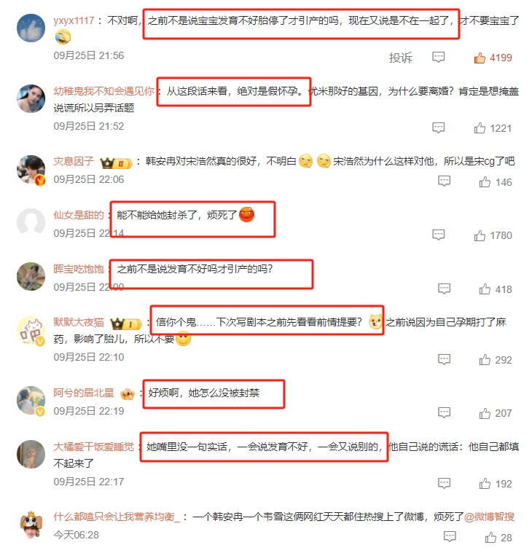Screen dimensions: 532x553
Task: Open the yxyx1117 username profile
Action: pos(74,20)
